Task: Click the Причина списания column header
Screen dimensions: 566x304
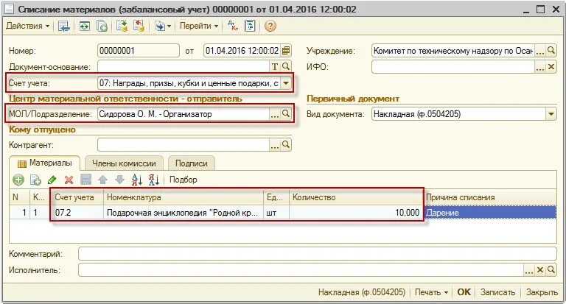Action: pos(490,197)
